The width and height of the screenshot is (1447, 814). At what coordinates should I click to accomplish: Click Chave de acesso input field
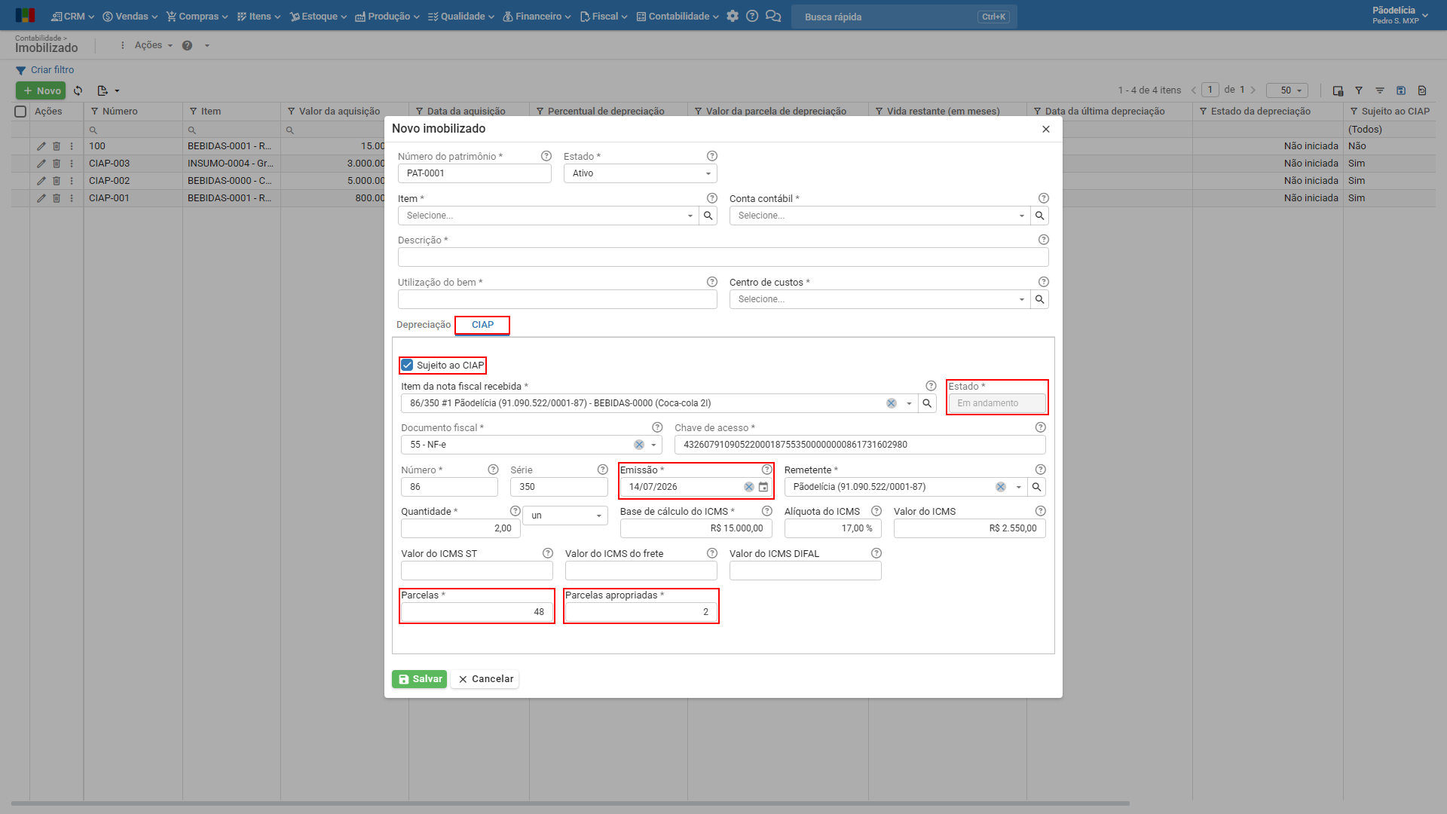[x=860, y=445]
